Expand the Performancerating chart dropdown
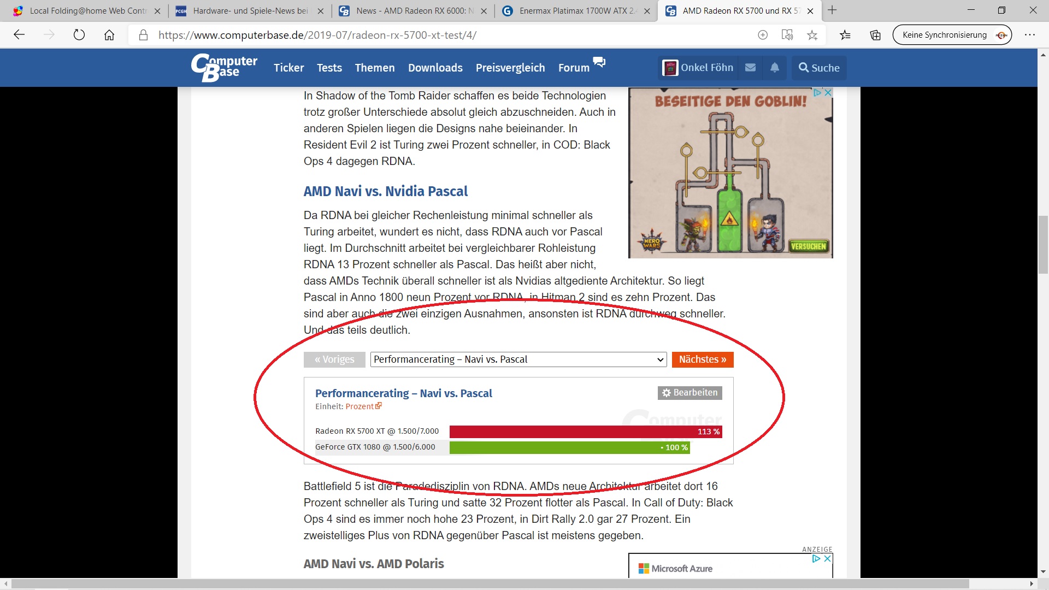This screenshot has width=1049, height=590. pyautogui.click(x=518, y=359)
